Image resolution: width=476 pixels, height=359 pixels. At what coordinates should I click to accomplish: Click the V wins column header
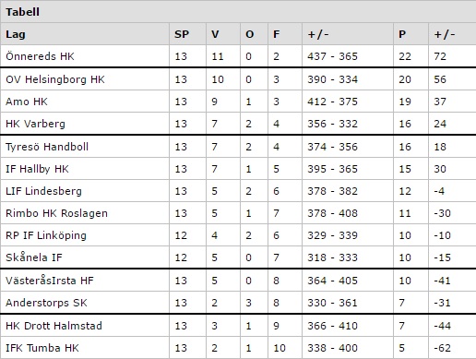click(215, 34)
